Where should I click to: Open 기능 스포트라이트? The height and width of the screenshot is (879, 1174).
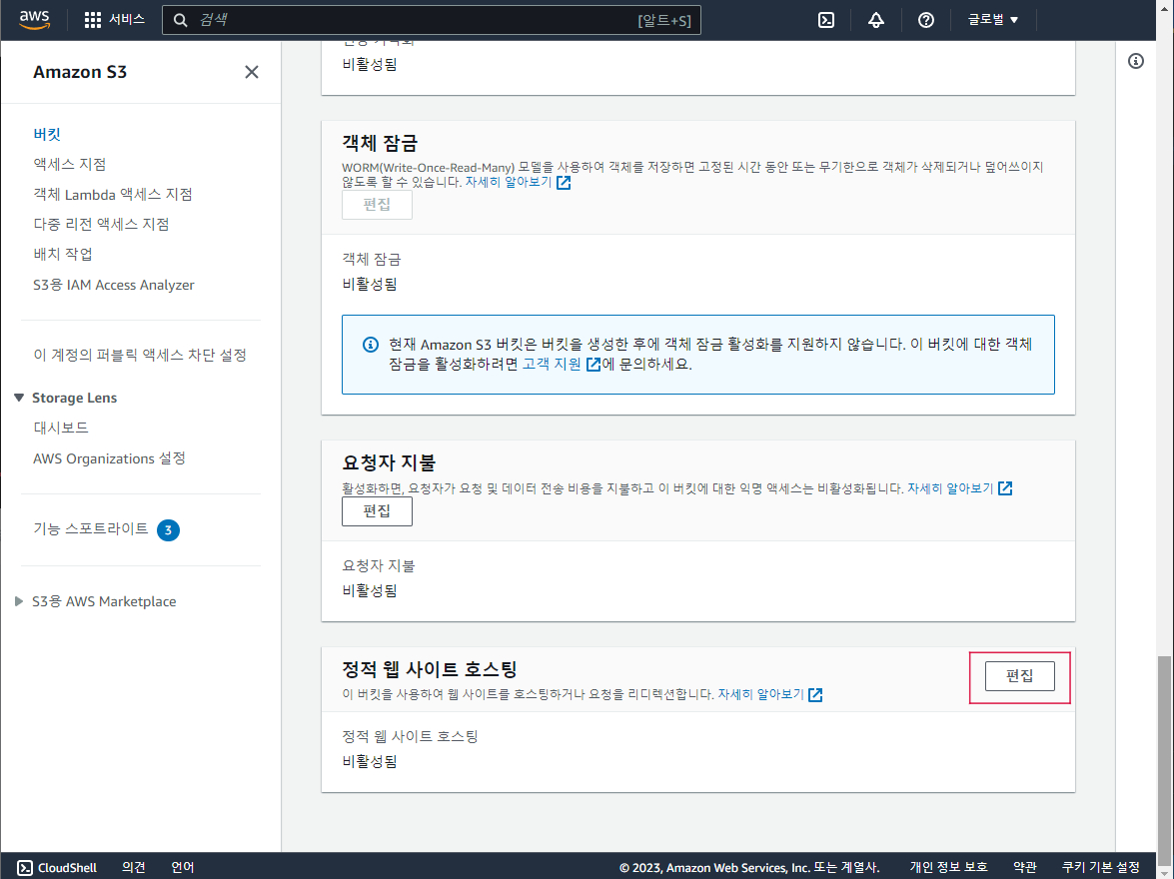[91, 528]
